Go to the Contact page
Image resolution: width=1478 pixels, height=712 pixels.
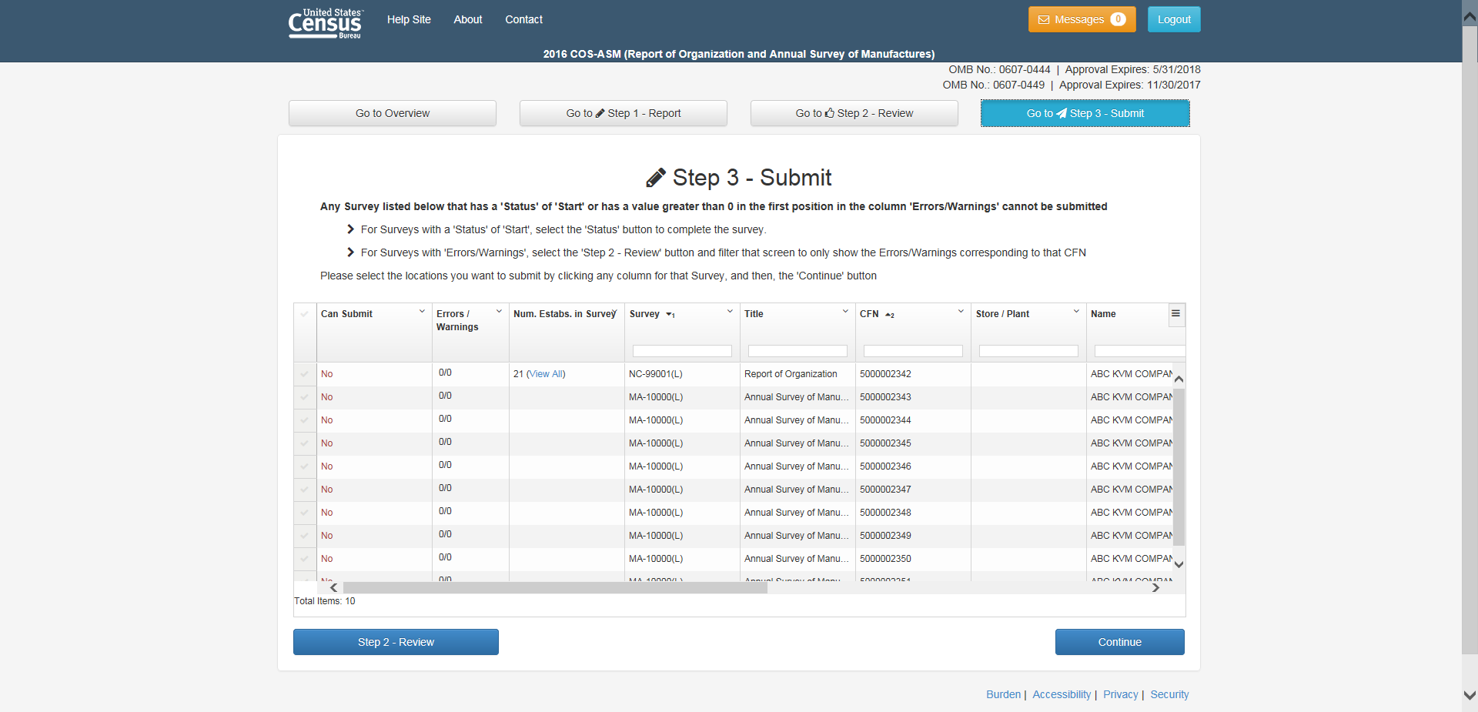tap(523, 19)
